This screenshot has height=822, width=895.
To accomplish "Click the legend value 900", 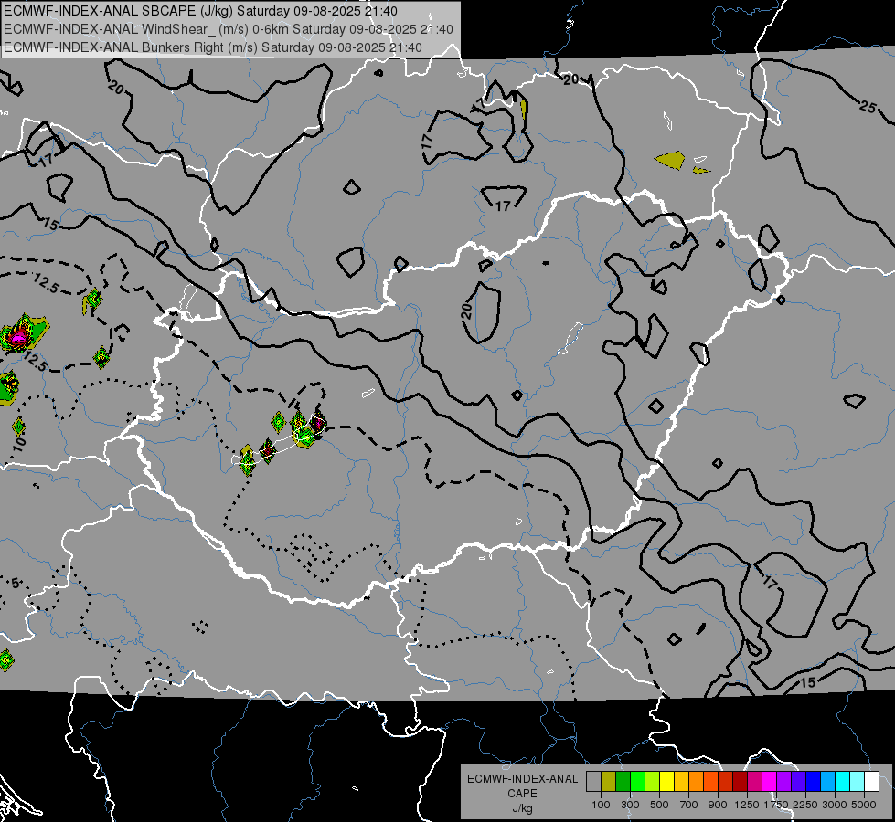I will click(x=718, y=805).
